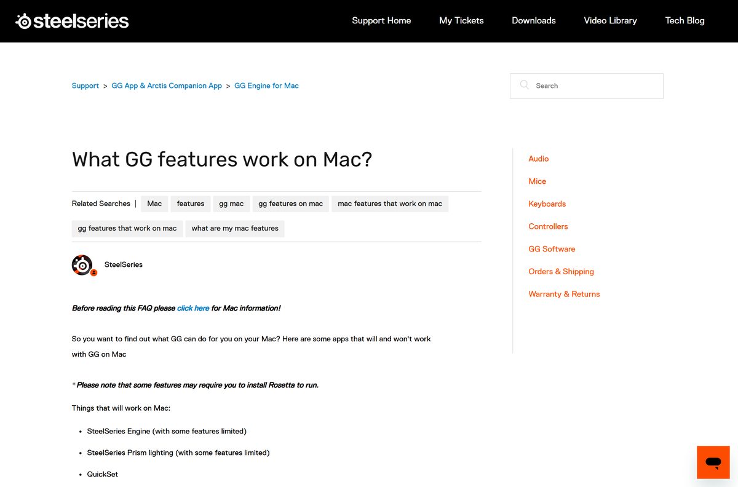Click the Rosetta note text
The image size is (738, 487).
click(196, 385)
